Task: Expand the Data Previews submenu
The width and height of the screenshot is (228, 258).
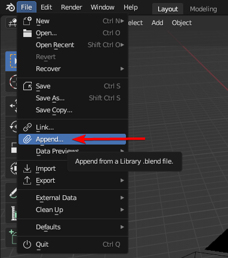Action: click(72, 151)
